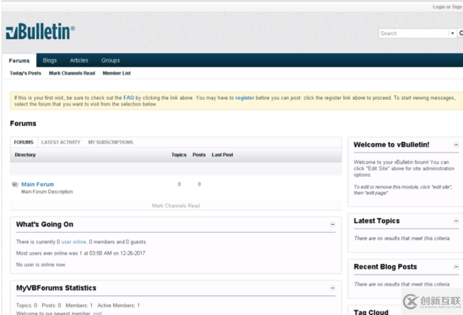Click the search magnifier icon
463x315 pixels.
point(461,33)
